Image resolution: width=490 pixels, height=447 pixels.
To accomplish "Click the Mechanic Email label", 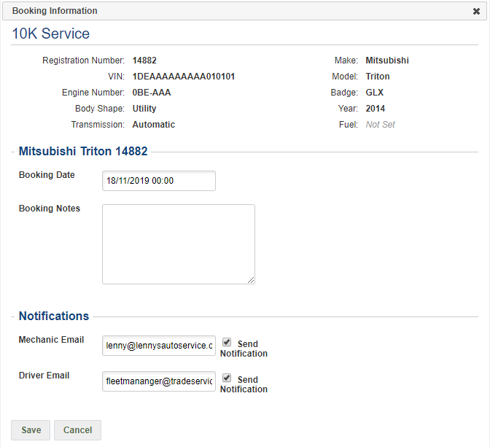I will coord(51,340).
